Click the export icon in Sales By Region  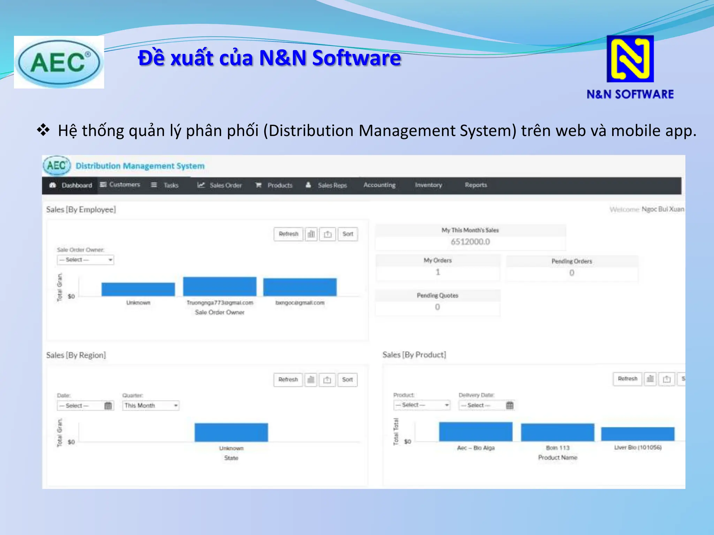click(327, 380)
